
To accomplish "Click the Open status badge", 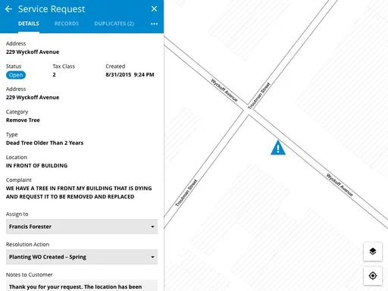I will pos(16,75).
